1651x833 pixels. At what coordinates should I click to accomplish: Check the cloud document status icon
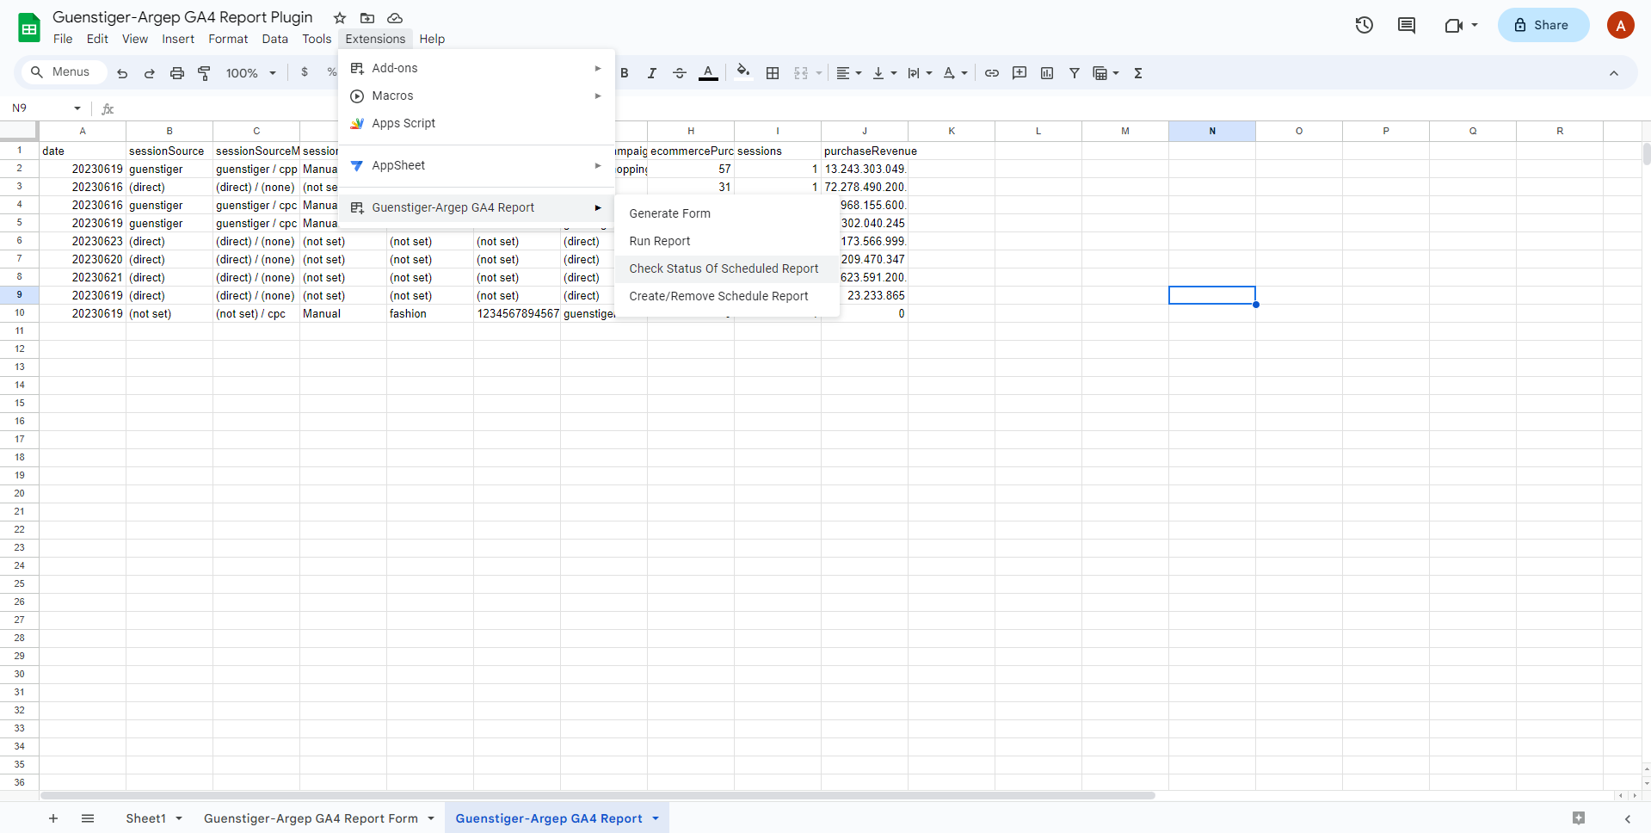395,18
